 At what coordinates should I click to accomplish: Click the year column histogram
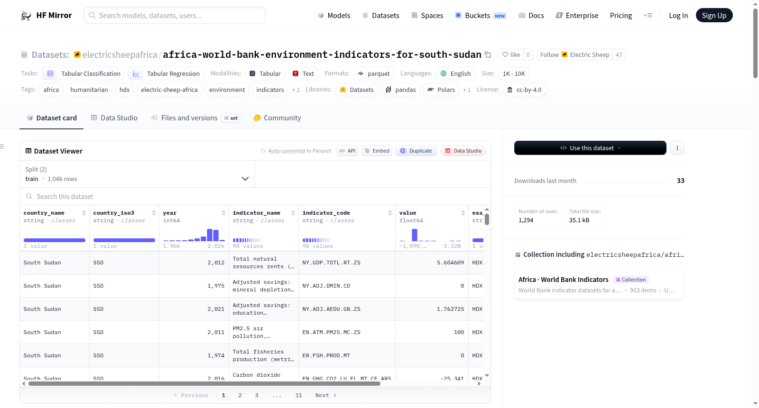[x=194, y=235]
